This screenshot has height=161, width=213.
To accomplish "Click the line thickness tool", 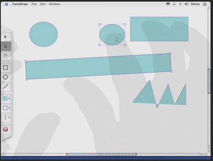I will 5,117.
